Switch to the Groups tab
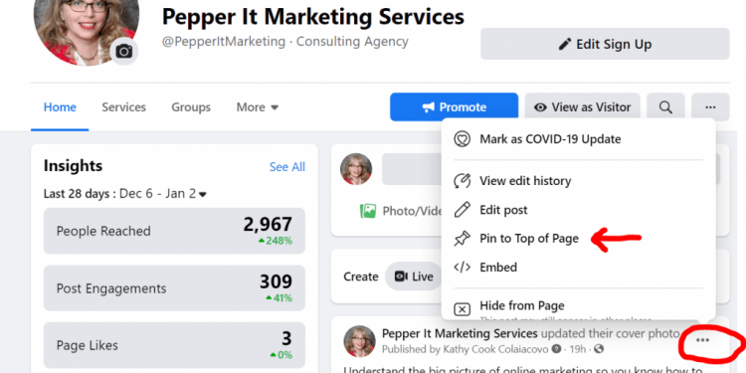This screenshot has height=373, width=746. 191,107
